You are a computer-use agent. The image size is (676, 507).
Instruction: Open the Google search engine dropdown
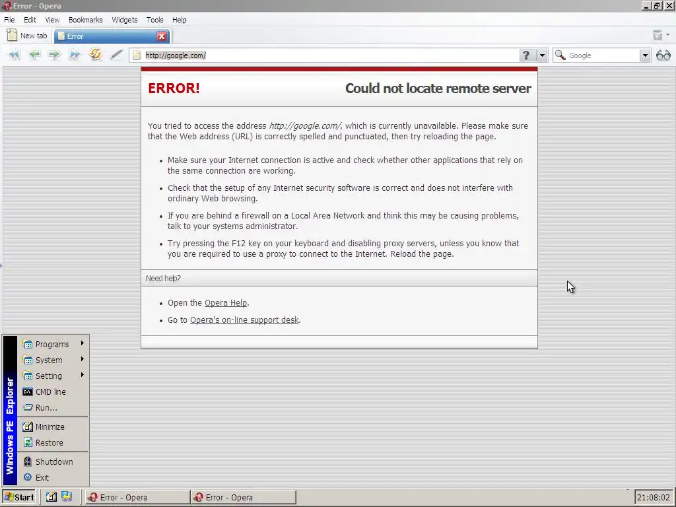[645, 55]
